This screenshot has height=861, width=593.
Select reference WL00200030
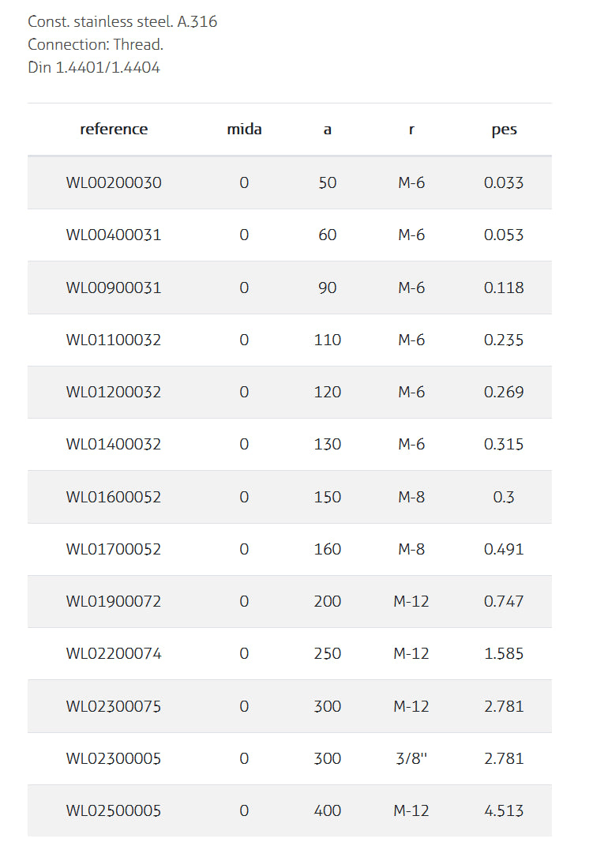coord(114,182)
